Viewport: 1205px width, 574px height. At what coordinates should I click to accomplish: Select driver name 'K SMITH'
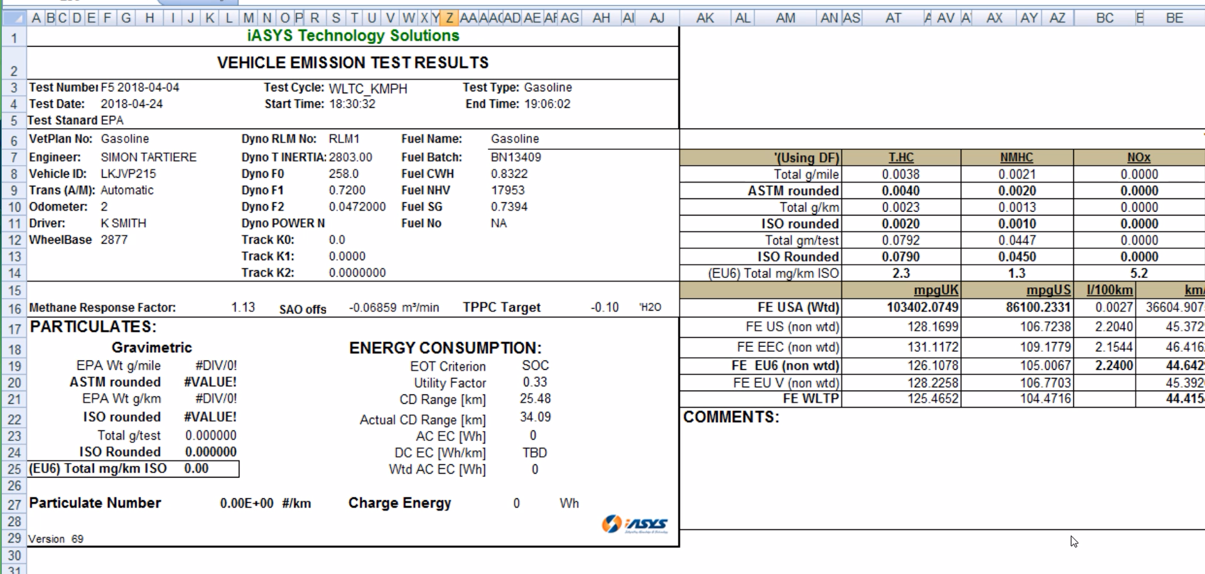(124, 223)
